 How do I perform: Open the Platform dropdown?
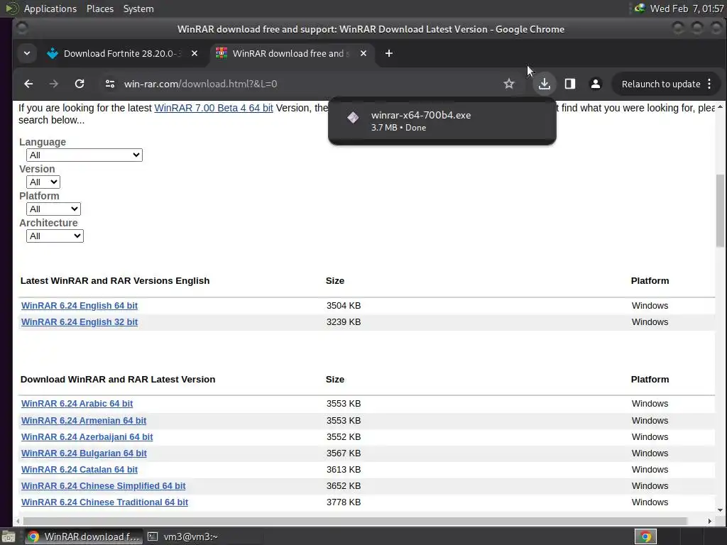[53, 209]
